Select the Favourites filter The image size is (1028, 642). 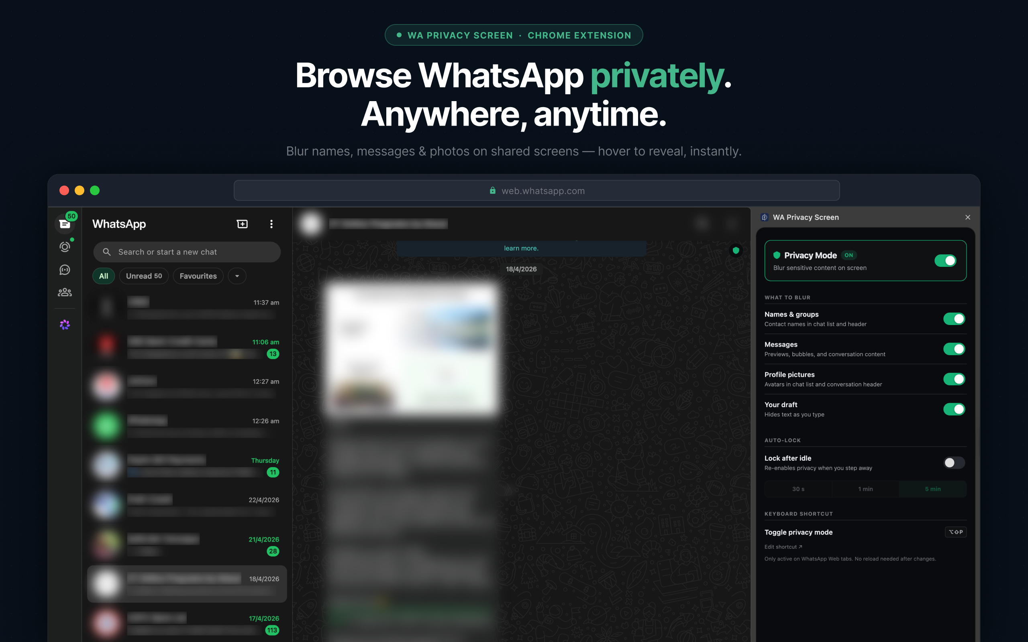(x=198, y=276)
